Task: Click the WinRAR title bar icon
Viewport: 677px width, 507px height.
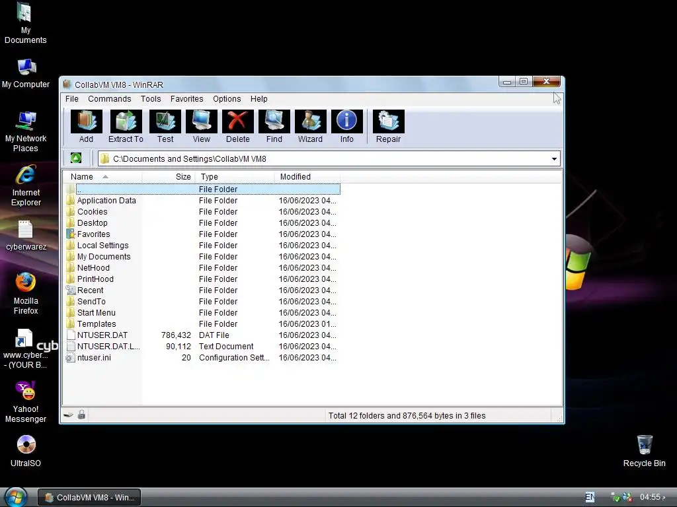Action: [67, 84]
